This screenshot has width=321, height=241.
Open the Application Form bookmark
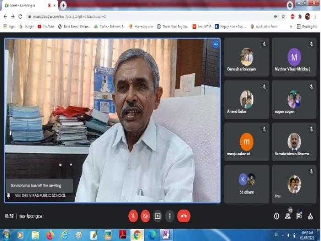coord(264,27)
